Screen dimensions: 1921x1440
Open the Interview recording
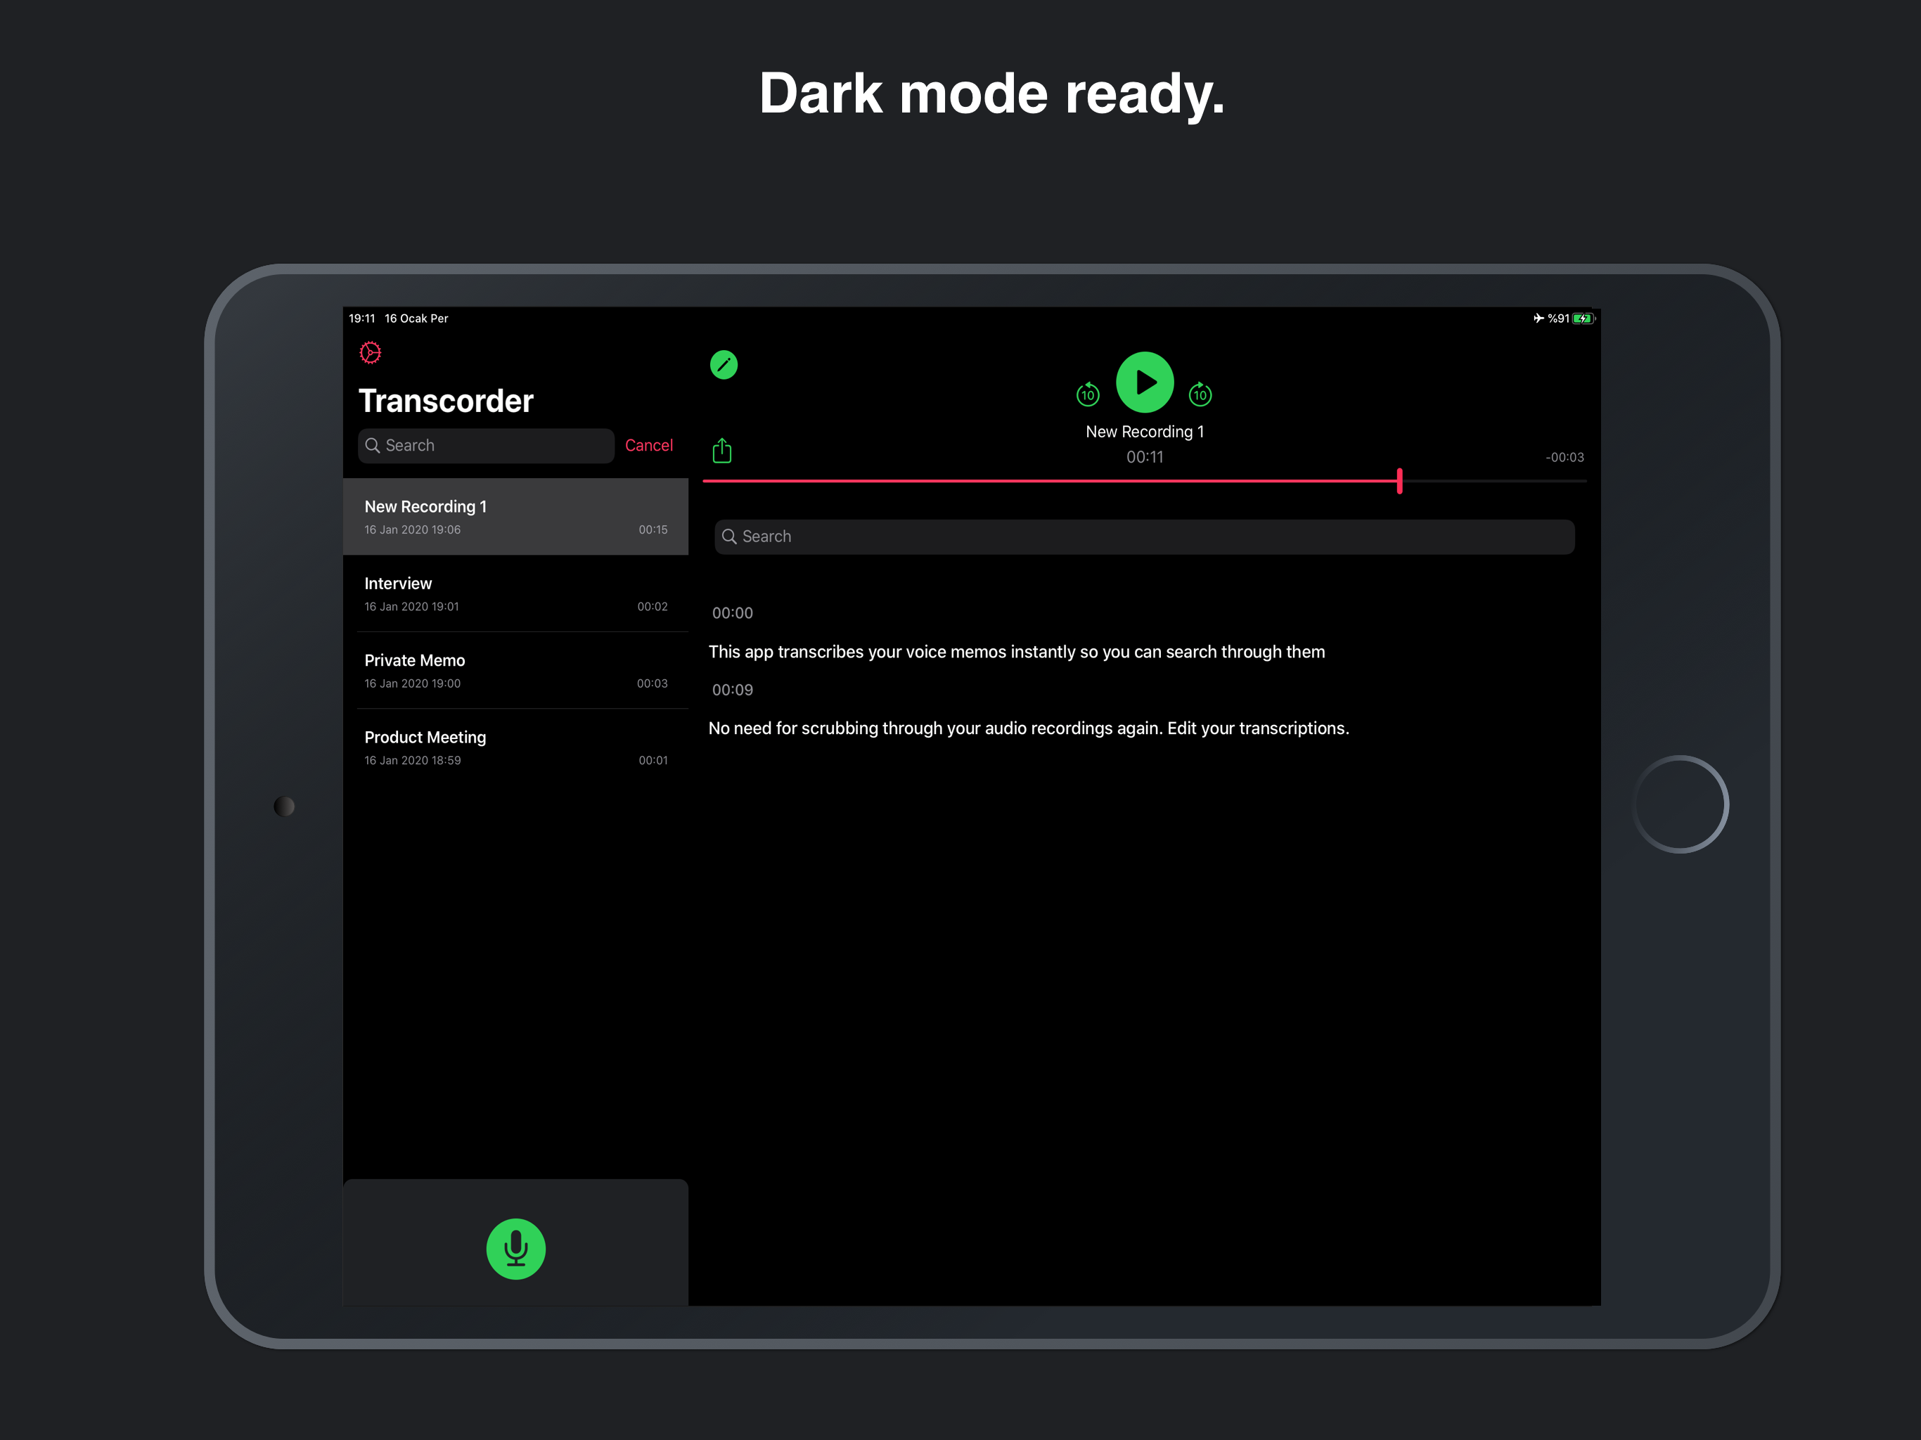tap(515, 594)
